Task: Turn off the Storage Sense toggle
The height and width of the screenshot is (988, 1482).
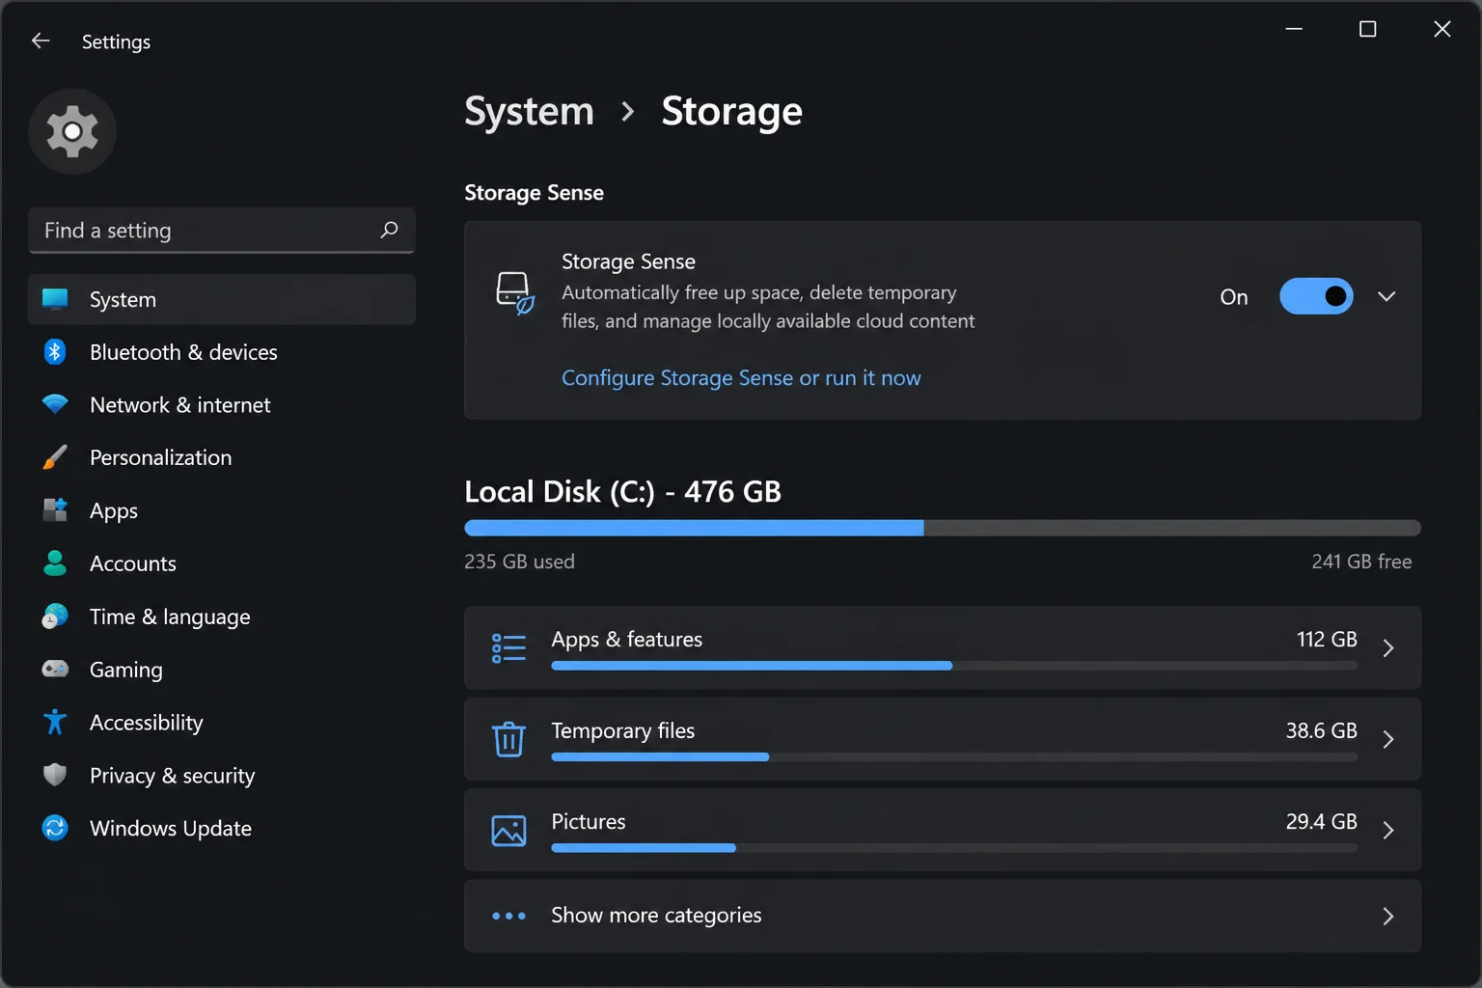Action: tap(1316, 296)
